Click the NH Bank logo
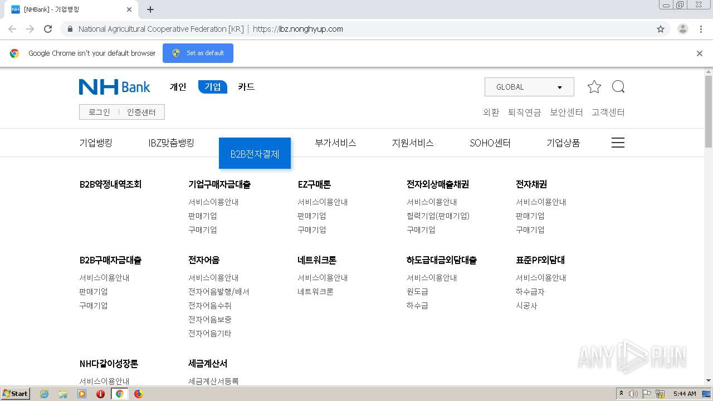 [x=115, y=87]
